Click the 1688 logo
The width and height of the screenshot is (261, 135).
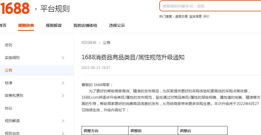15,8
